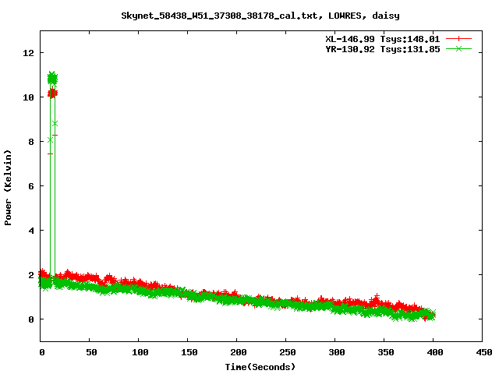
Task: Click the y-axis tick label 4
Action: [x=31, y=231]
